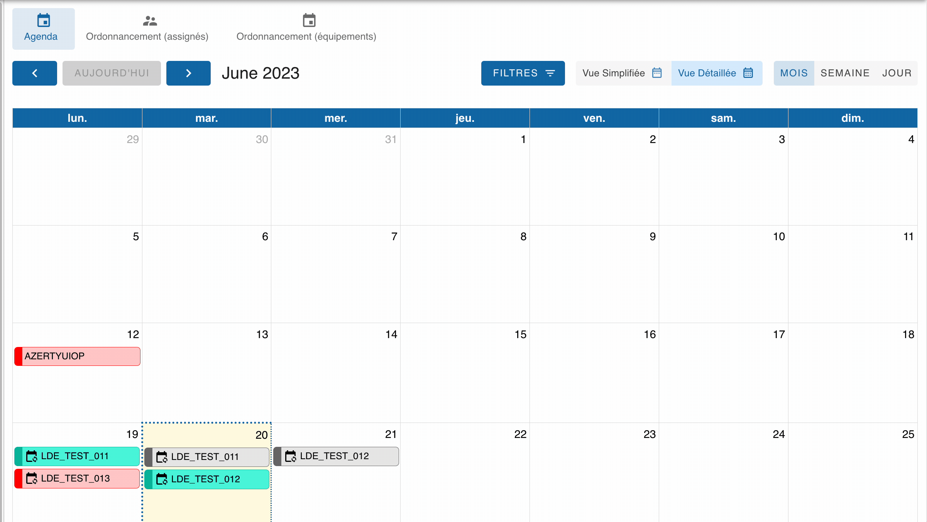Screen dimensions: 927x522
Task: Switch to Vue Simplifiée
Action: (623, 73)
